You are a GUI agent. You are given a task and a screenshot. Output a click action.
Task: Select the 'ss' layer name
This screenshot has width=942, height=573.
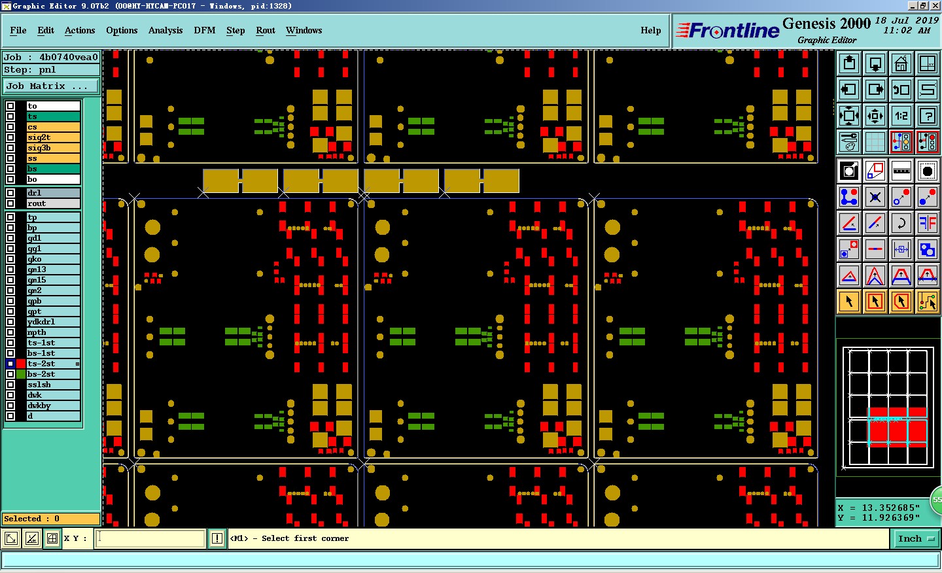(53, 158)
